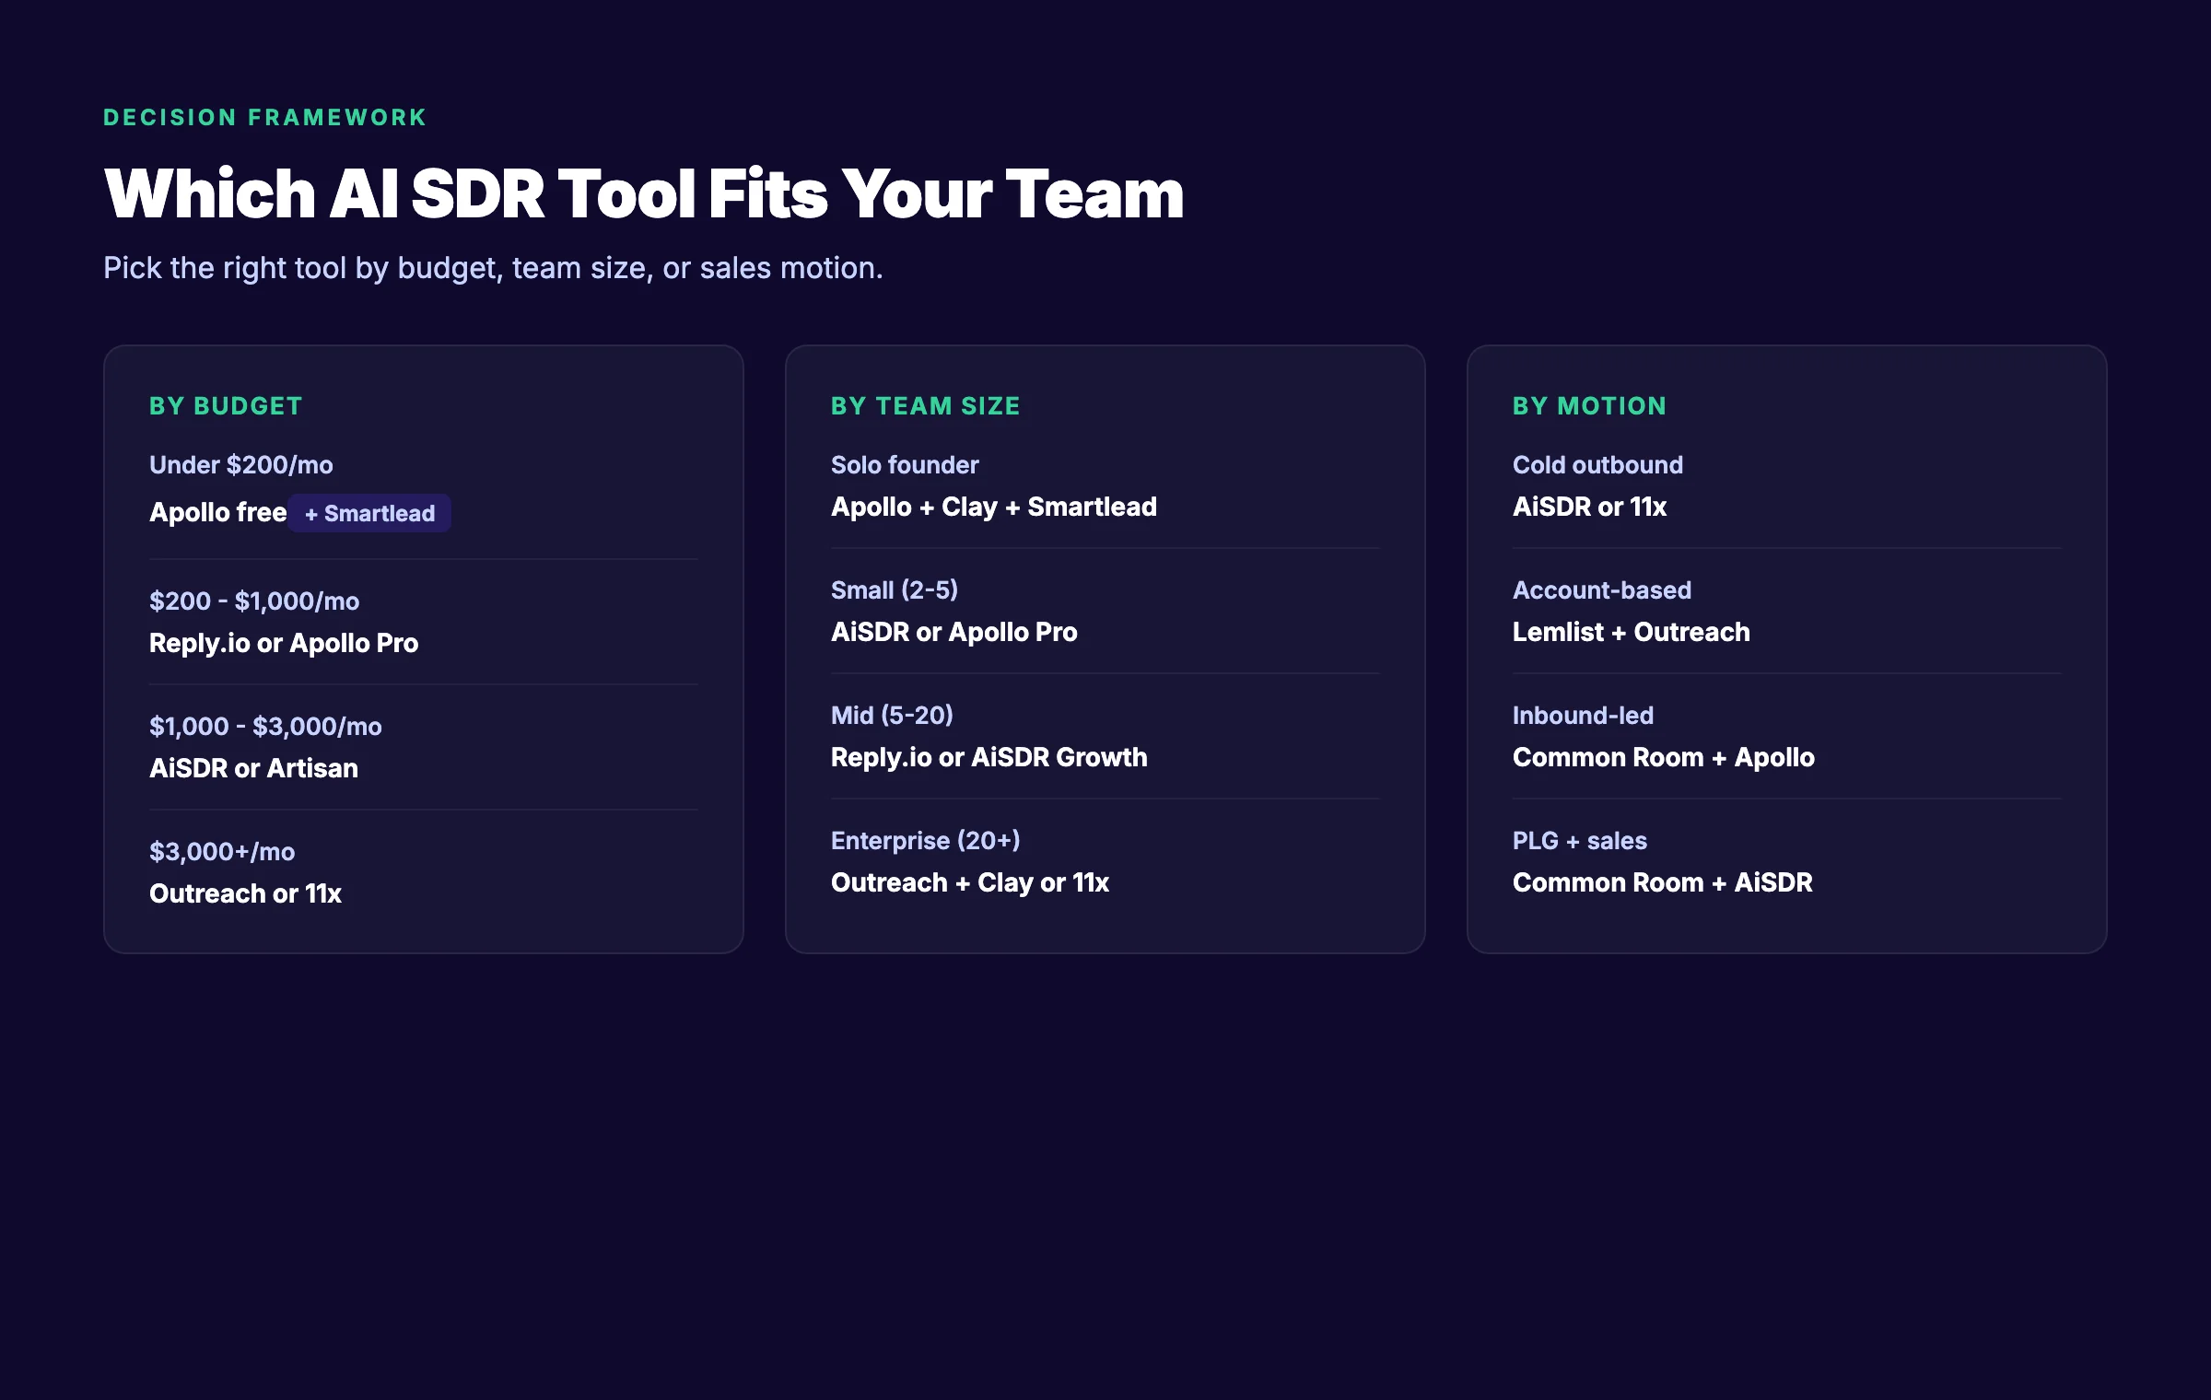Click 'Reply.io or AiSDR Growth' recommendation

pos(989,757)
